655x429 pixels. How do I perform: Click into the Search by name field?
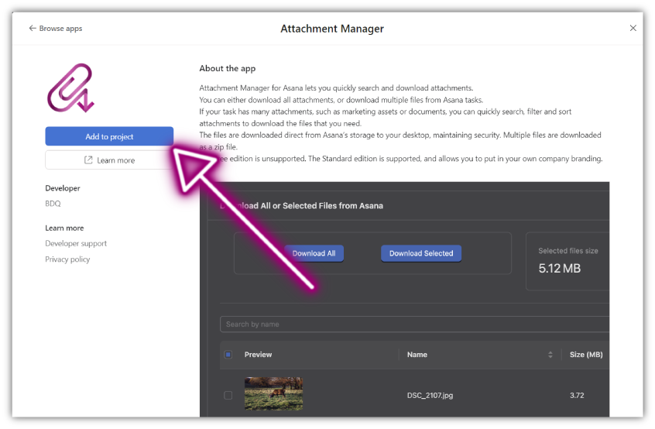click(414, 324)
